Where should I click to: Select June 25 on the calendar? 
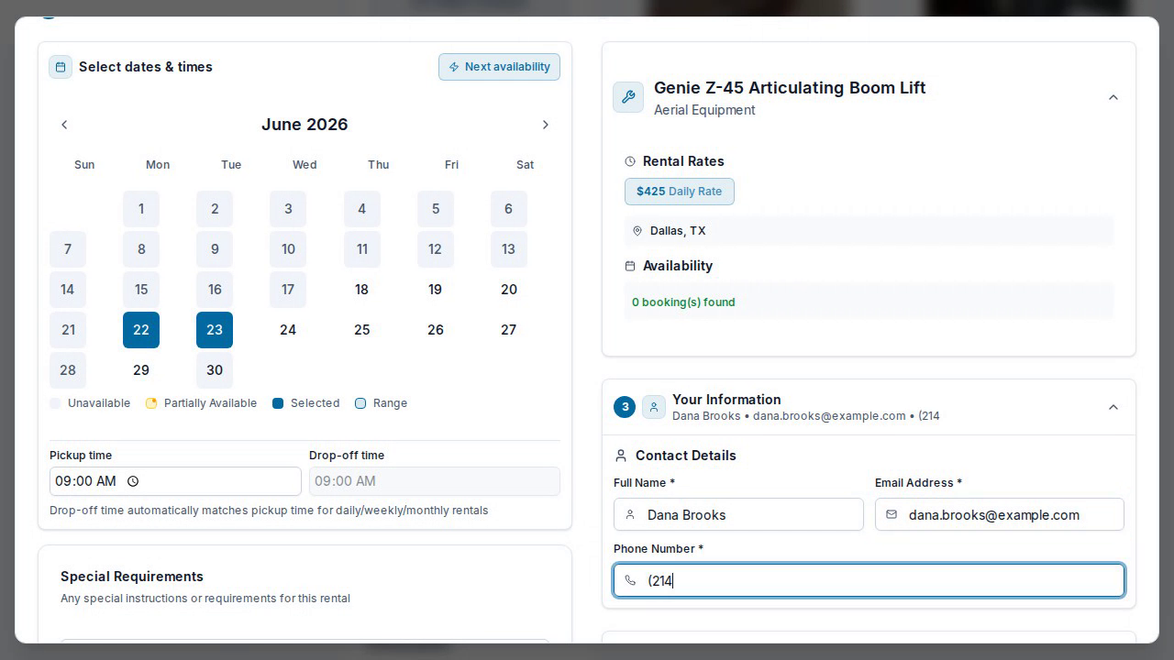362,330
